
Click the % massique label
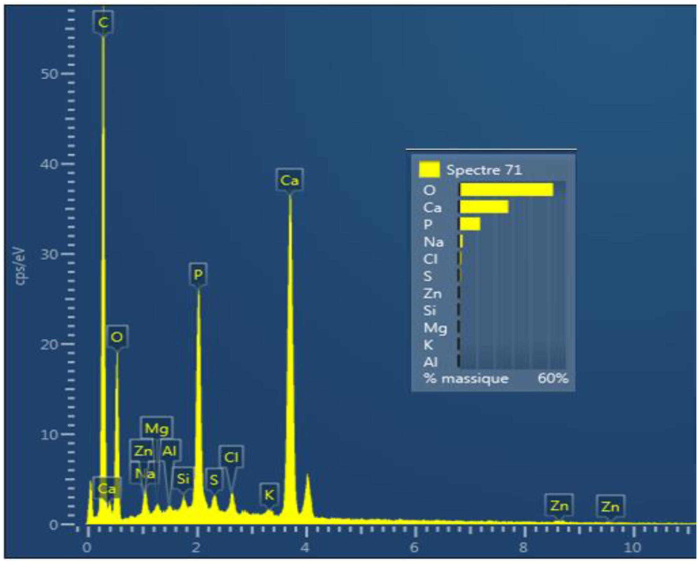[x=466, y=378]
